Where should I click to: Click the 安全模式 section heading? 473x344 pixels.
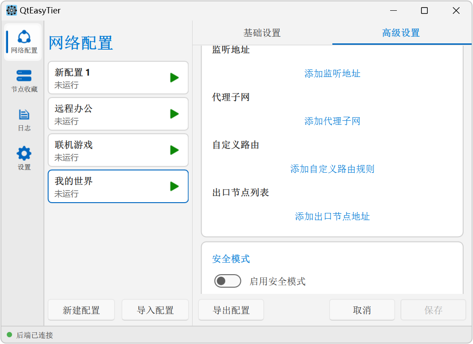point(231,259)
